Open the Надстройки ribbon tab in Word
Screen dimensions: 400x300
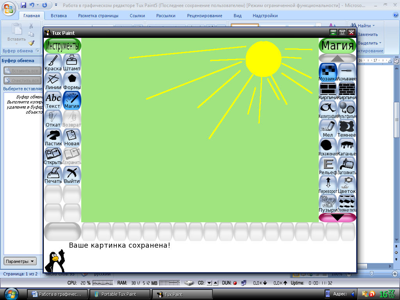point(265,16)
